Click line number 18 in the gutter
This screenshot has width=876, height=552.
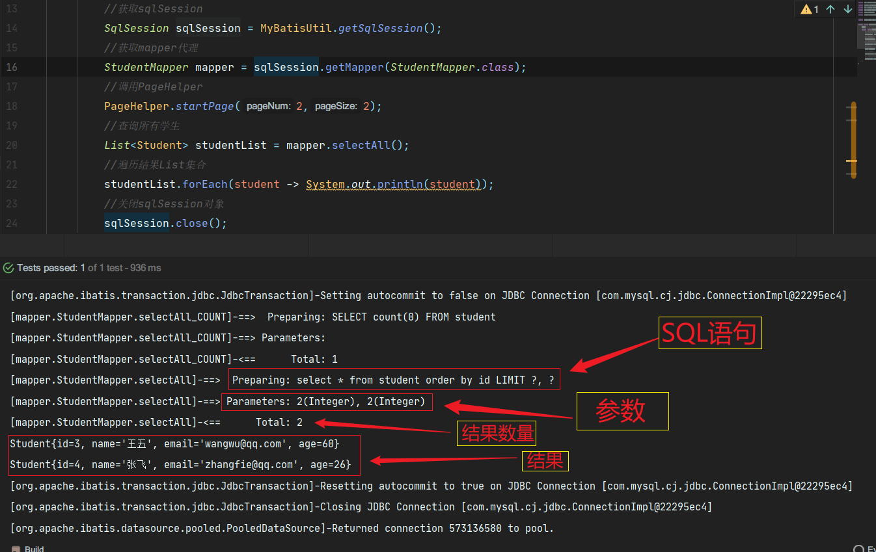12,107
